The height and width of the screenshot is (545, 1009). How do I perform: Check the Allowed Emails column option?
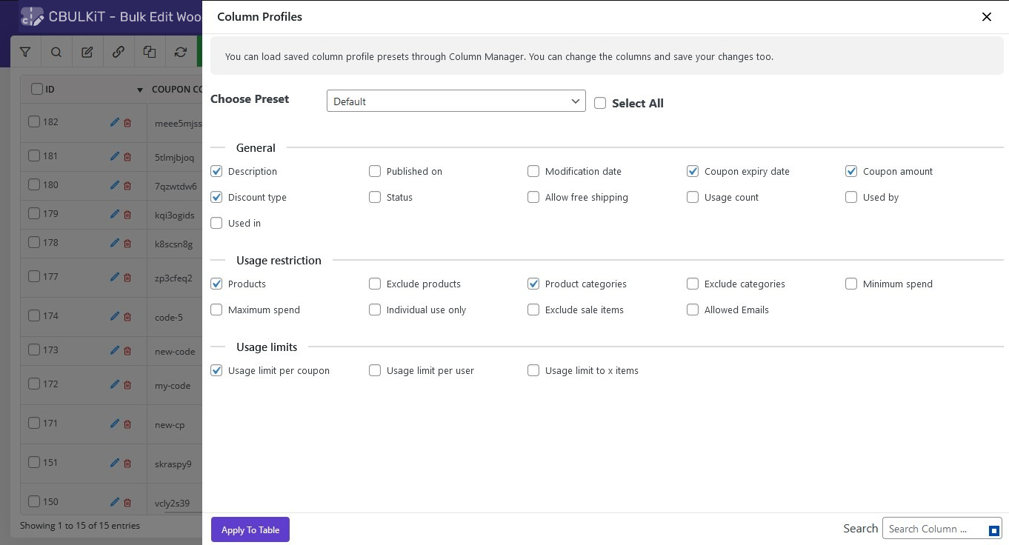[693, 310]
